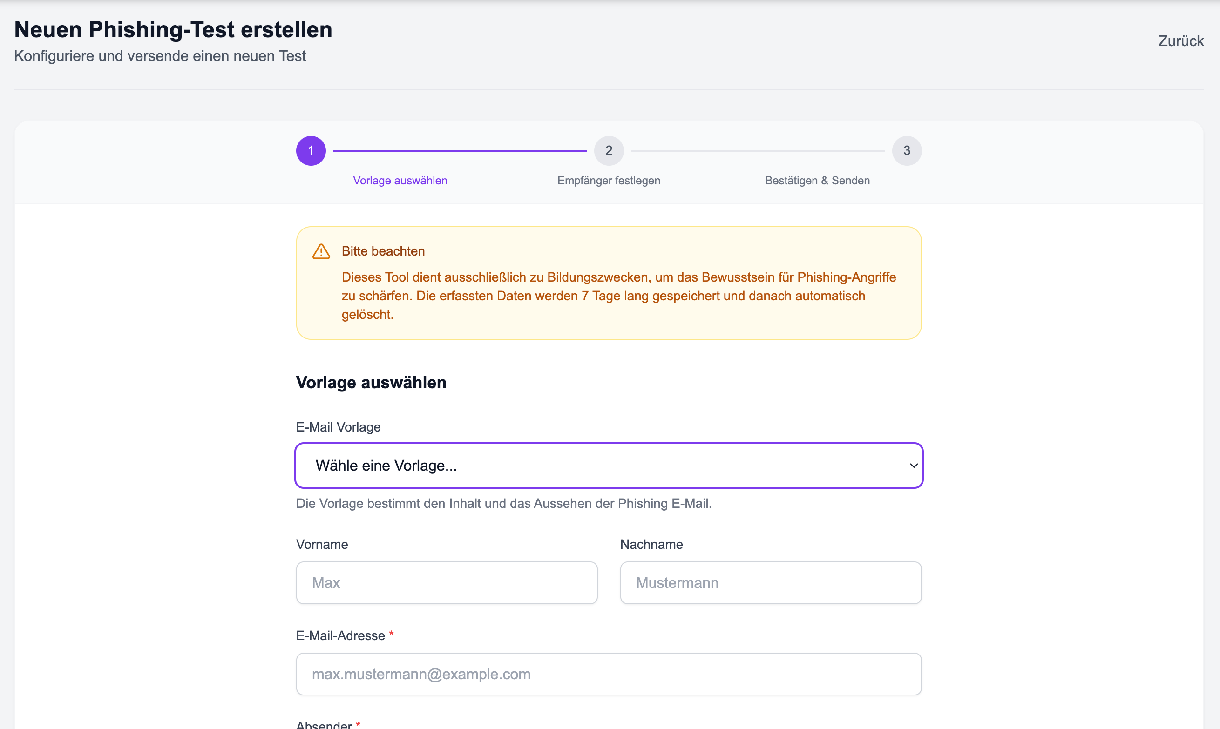This screenshot has width=1220, height=729.
Task: Click the Vorlage auswählen section heading
Action: click(x=371, y=382)
